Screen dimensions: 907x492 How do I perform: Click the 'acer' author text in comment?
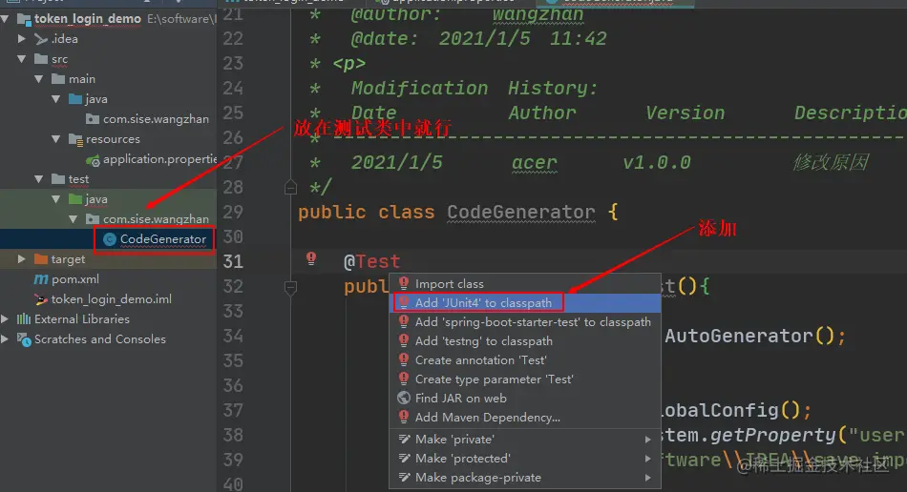click(534, 162)
